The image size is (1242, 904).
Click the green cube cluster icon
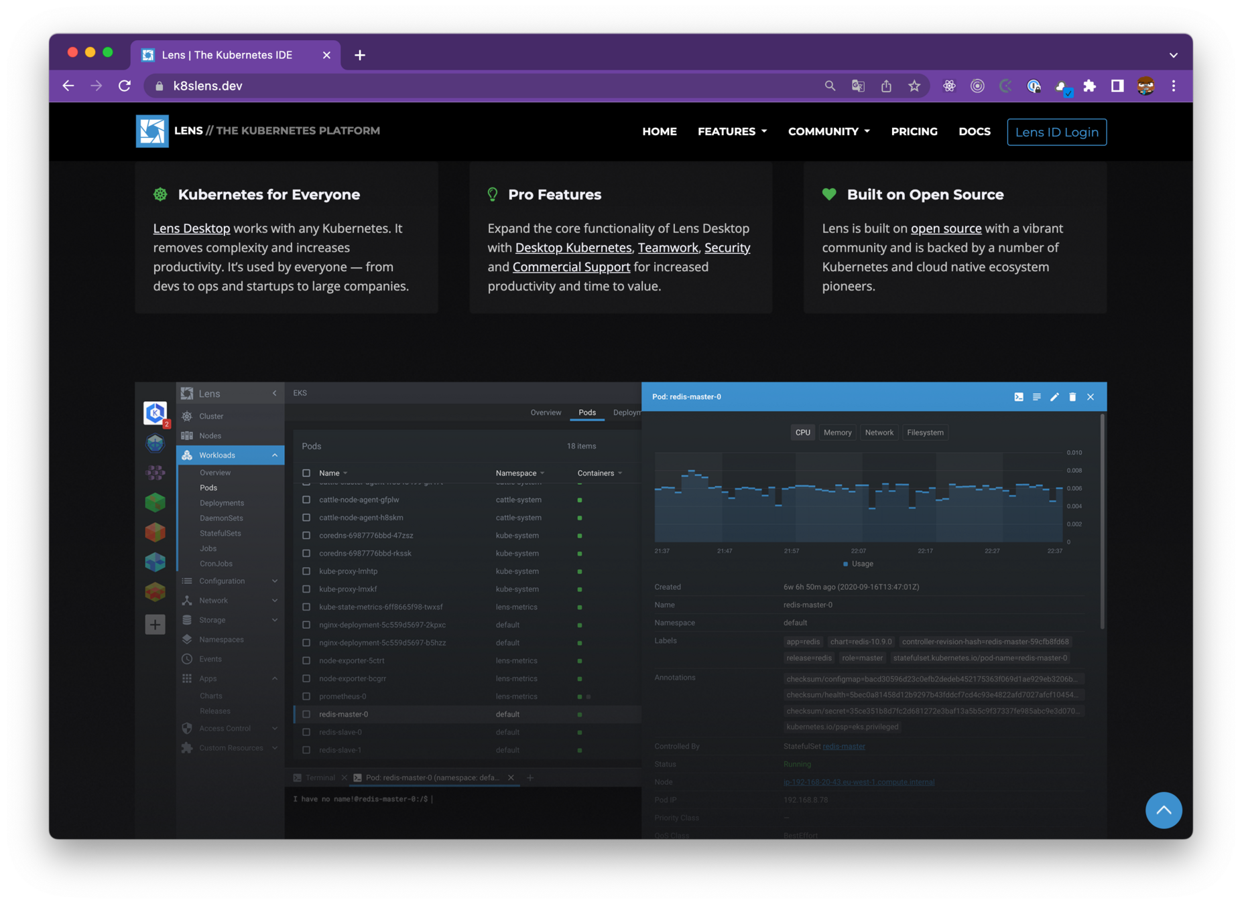click(x=155, y=502)
